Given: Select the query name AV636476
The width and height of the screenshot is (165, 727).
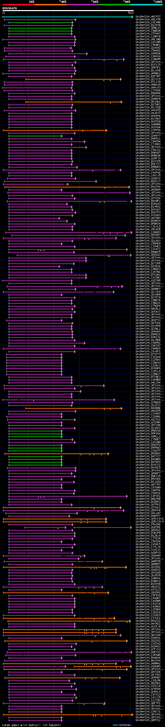Looking at the screenshot, I should coord(10,8).
